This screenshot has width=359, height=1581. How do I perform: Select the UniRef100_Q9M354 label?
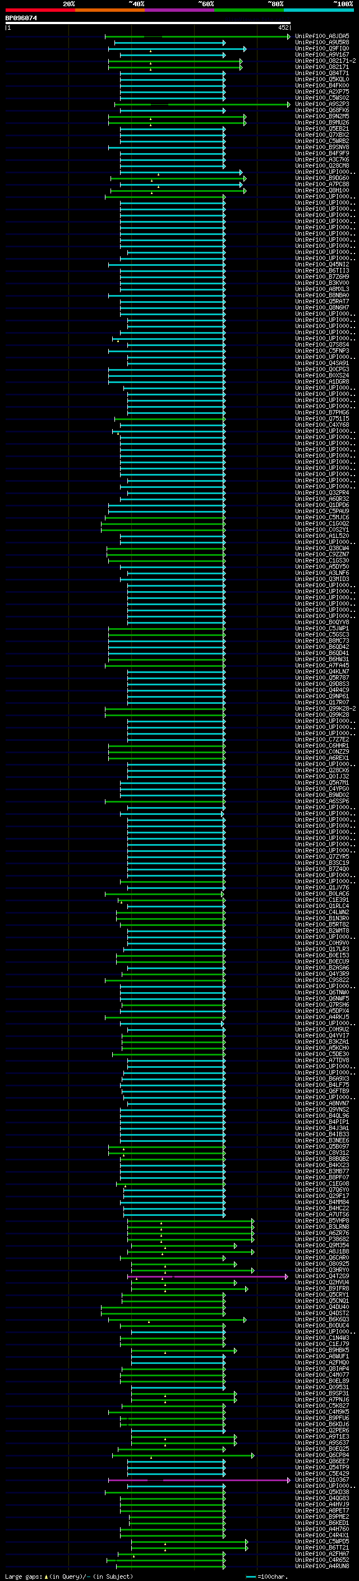322,1245
